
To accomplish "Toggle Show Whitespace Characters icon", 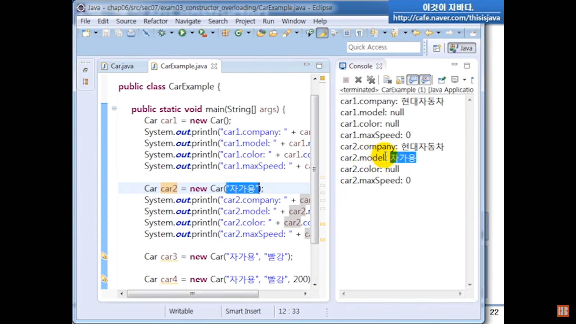I will tap(359, 33).
